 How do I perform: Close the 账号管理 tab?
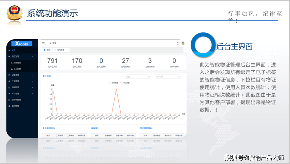(67, 50)
